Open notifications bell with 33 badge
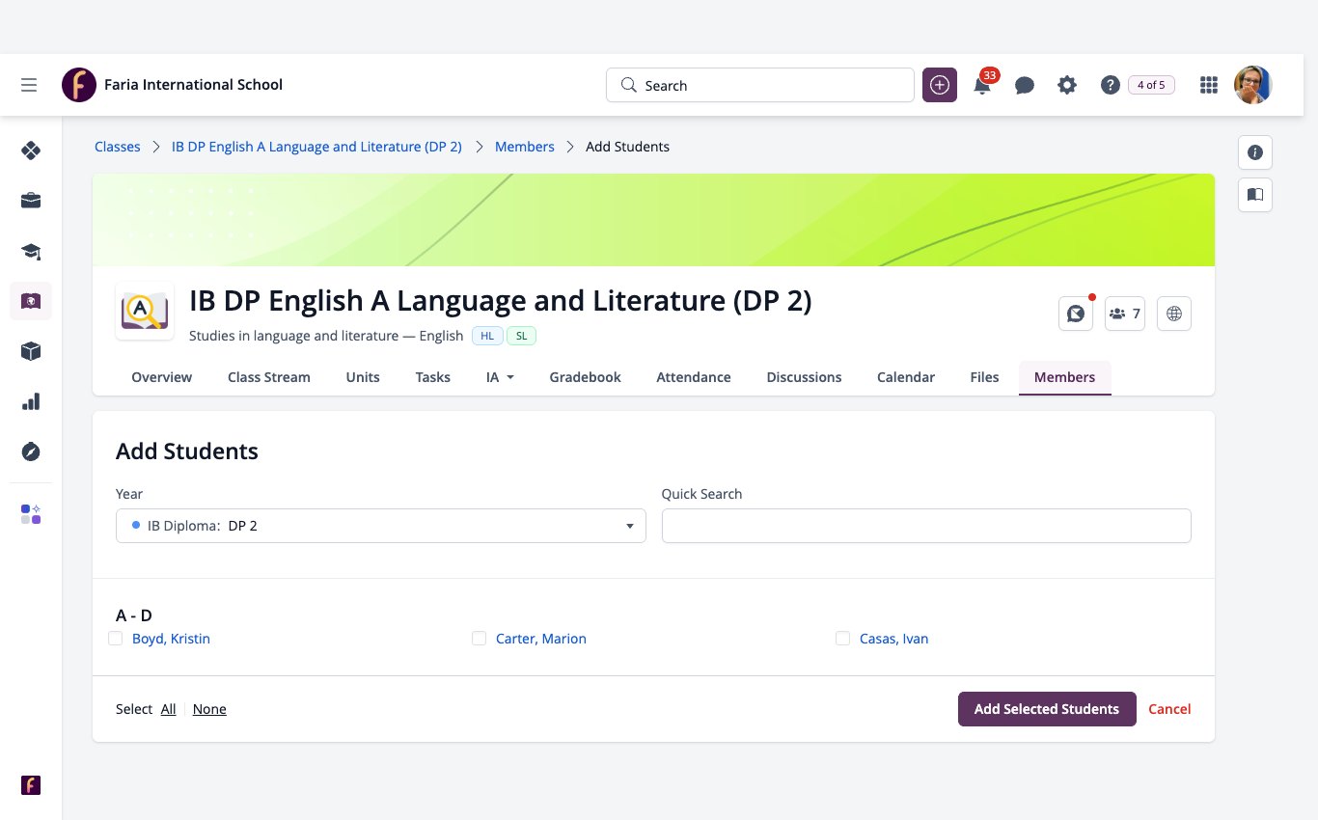 [x=983, y=84]
